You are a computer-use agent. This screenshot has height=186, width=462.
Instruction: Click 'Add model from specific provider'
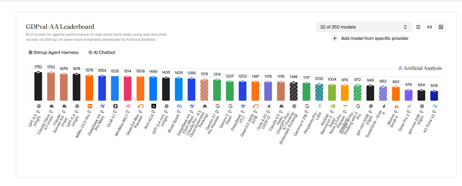click(375, 38)
